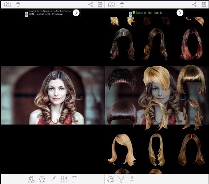Select the magic wand effects tool
209x184 pixels.
tap(53, 179)
